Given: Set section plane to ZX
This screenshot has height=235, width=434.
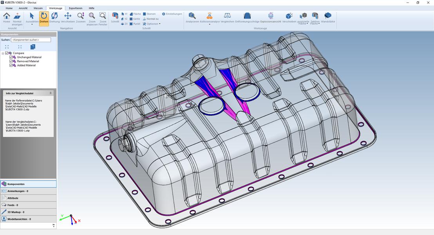Looking at the screenshot, I should (124, 24).
